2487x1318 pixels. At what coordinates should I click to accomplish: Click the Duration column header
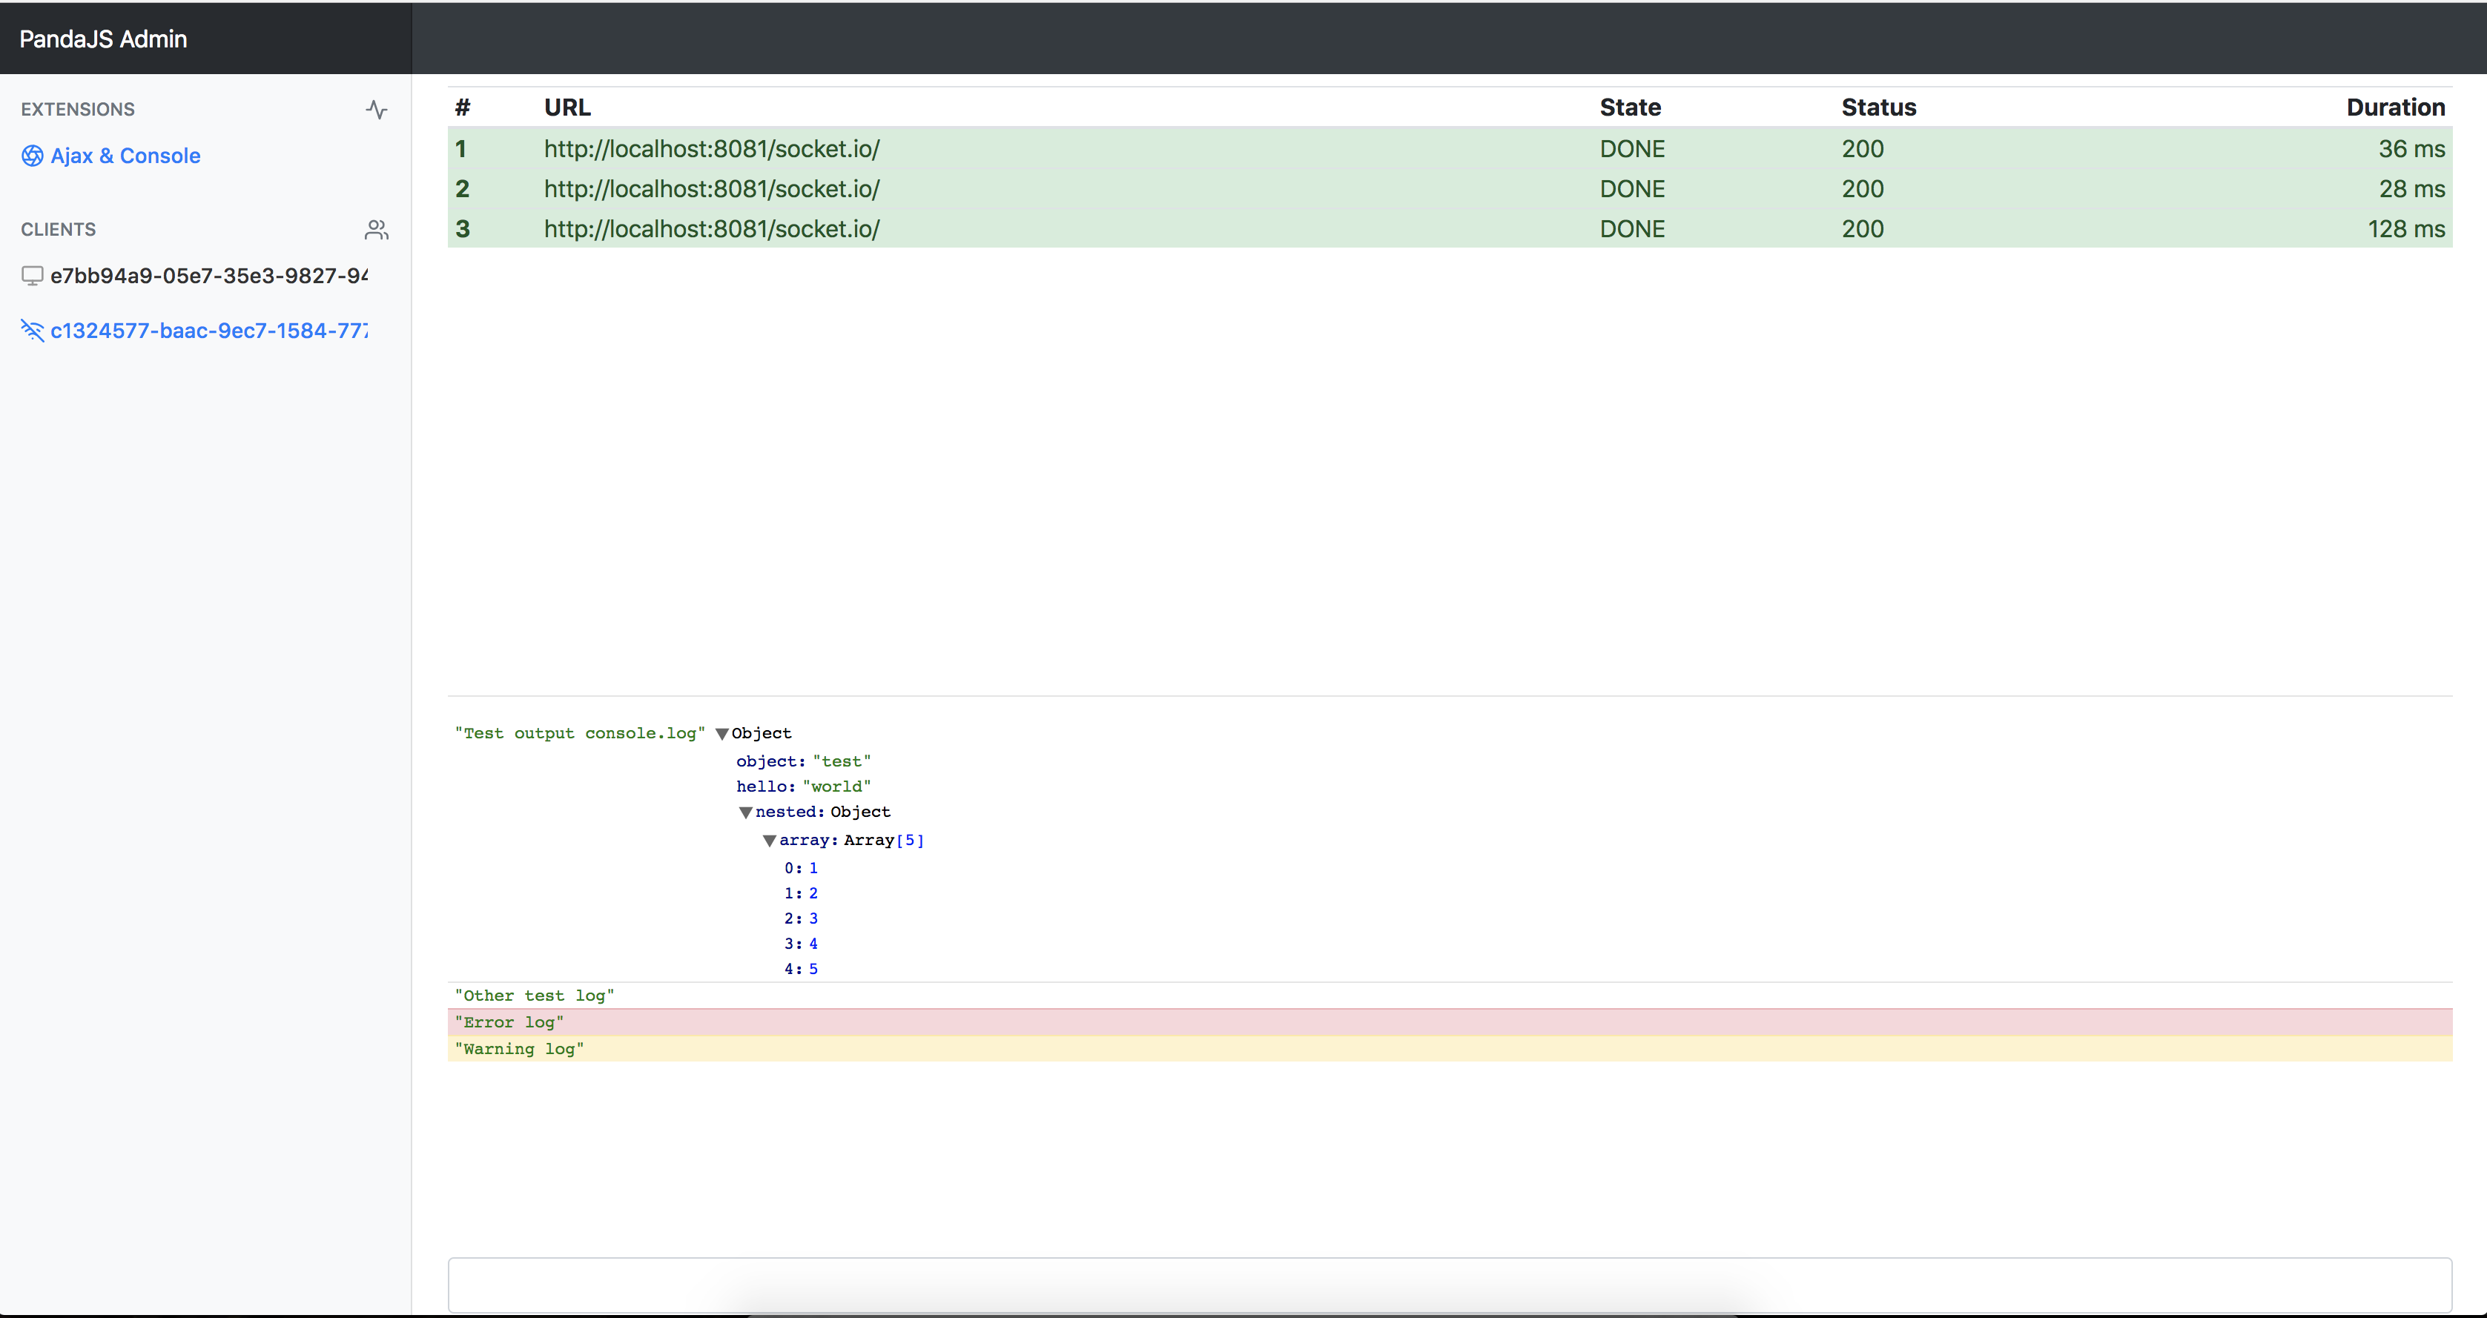tap(2394, 107)
